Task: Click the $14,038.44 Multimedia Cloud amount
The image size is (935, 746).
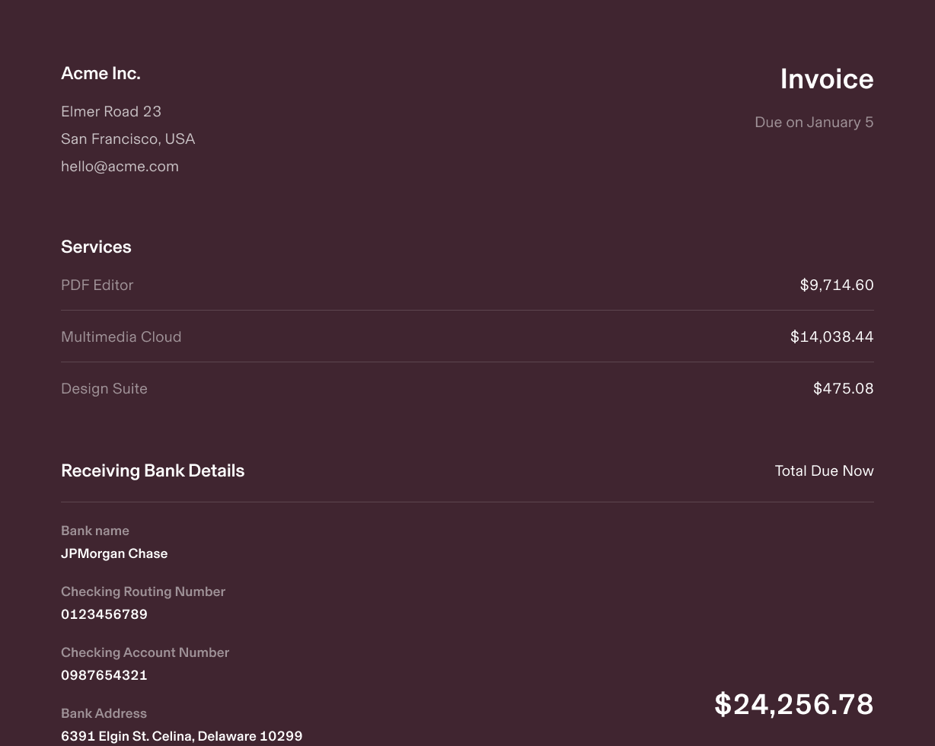Action: tap(831, 337)
